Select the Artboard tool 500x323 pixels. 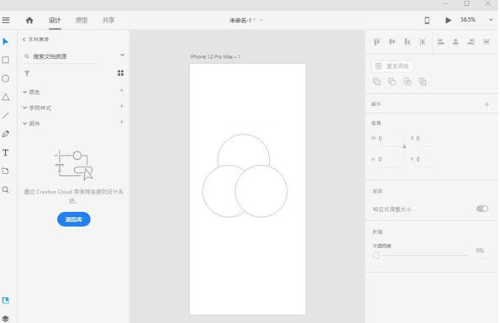click(5, 171)
